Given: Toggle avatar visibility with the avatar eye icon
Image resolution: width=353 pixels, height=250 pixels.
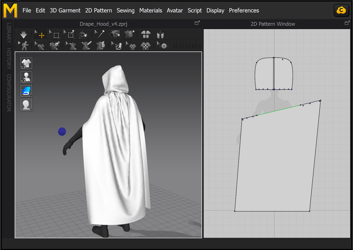Looking at the screenshot, I should (x=26, y=77).
